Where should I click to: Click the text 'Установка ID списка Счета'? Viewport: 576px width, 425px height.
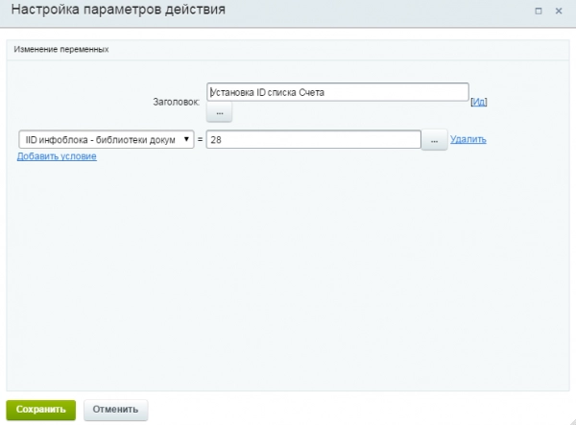tap(268, 93)
